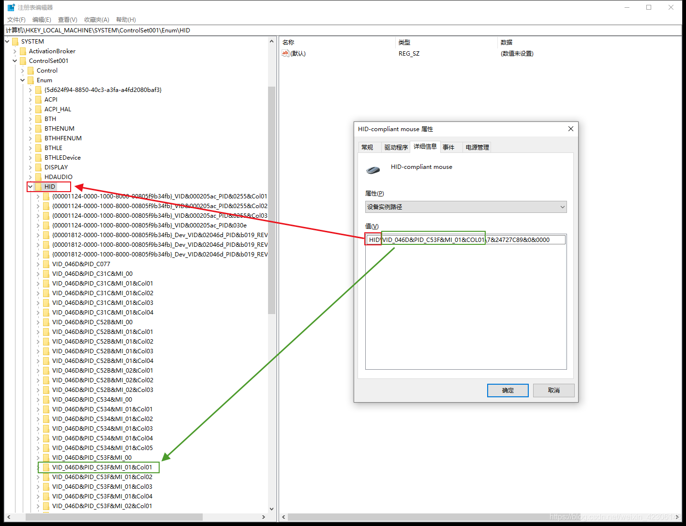This screenshot has width=686, height=526.
Task: Click the BTH folder icon
Action: tap(38, 119)
